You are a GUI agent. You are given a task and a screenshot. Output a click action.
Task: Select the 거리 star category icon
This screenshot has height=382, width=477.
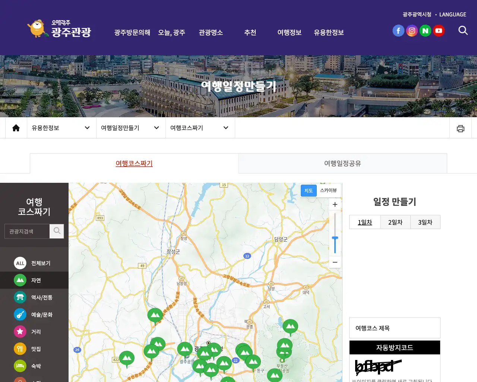coord(20,332)
